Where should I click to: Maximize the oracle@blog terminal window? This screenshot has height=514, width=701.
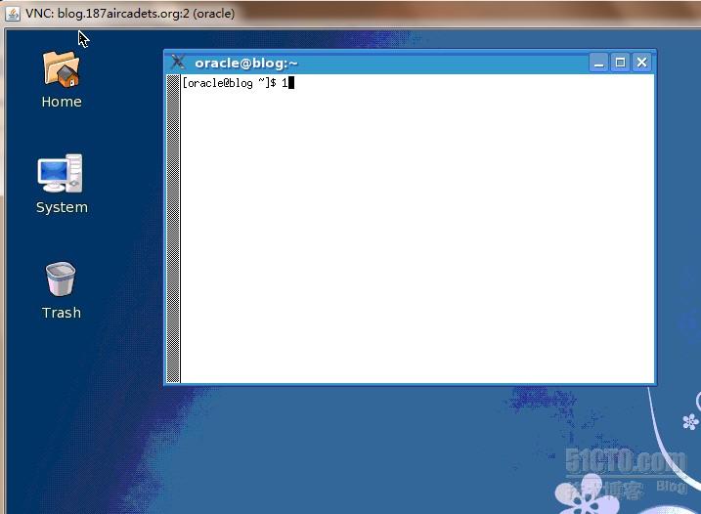tap(620, 63)
